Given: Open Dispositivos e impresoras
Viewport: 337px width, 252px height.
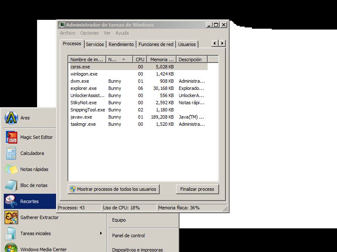Looking at the screenshot, I should 137,249.
